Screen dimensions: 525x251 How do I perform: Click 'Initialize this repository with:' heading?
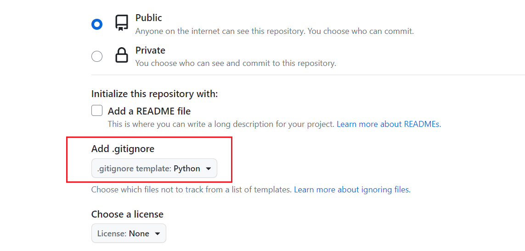pos(154,94)
